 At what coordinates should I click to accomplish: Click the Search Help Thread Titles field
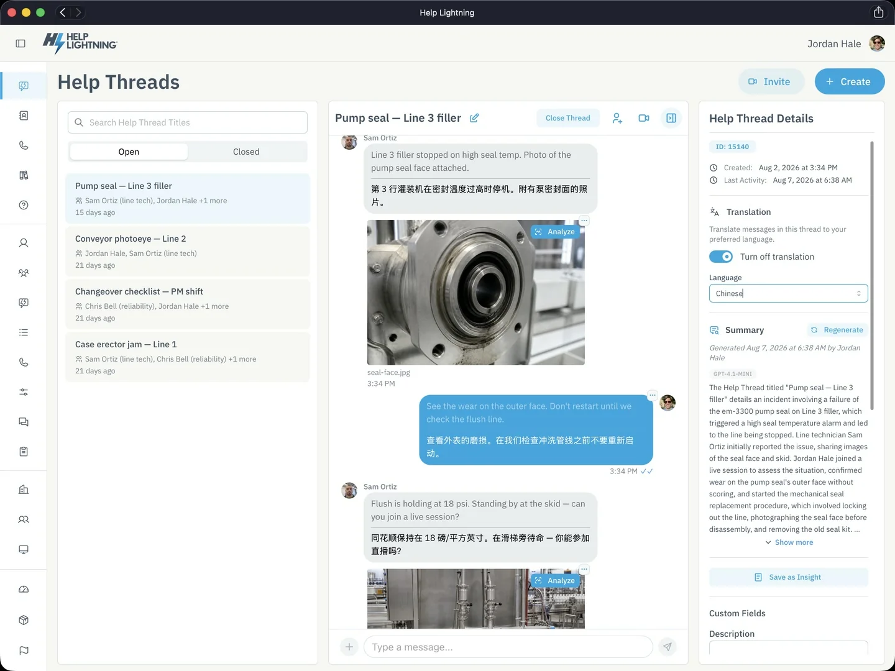click(188, 122)
